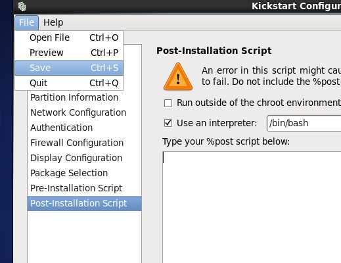Open the Authentication section

coord(84,128)
